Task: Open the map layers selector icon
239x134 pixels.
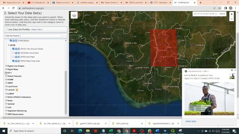Action: (x=74, y=15)
